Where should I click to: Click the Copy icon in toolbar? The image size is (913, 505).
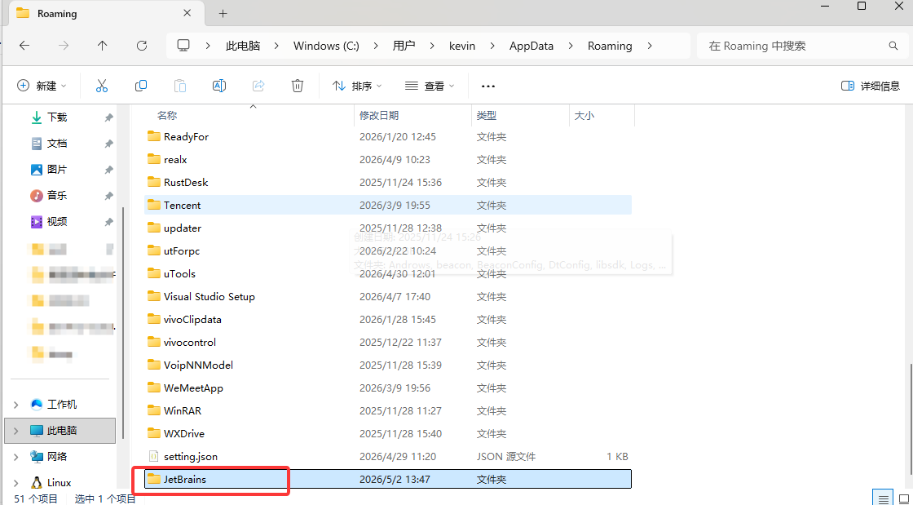tap(141, 86)
